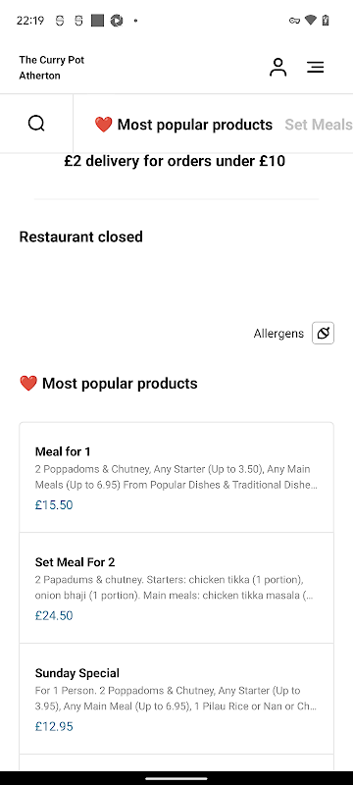Open the hamburger menu icon

click(x=316, y=67)
